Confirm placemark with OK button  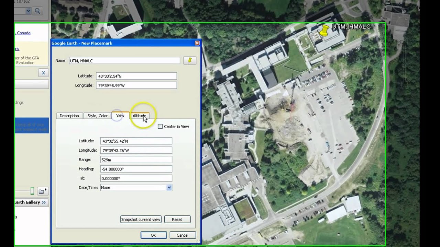[153, 235]
